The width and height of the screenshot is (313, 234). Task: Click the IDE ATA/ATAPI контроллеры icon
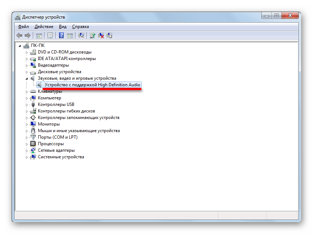(33, 59)
